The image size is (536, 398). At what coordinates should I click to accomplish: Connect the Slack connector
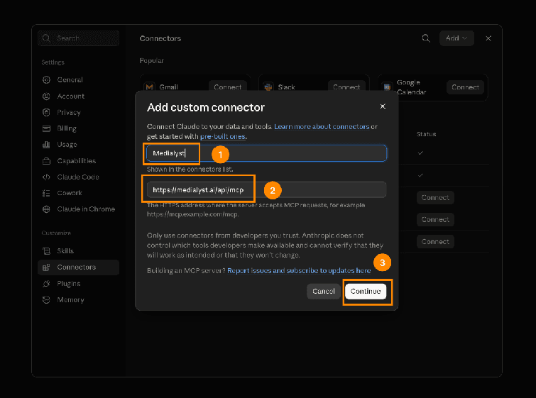click(x=346, y=87)
